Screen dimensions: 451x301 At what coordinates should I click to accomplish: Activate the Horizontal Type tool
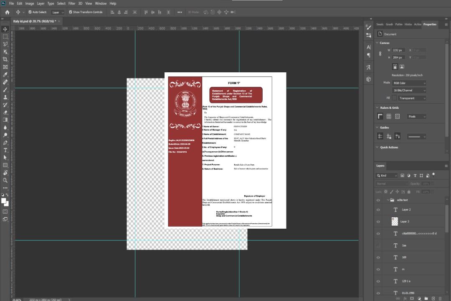coord(5,150)
